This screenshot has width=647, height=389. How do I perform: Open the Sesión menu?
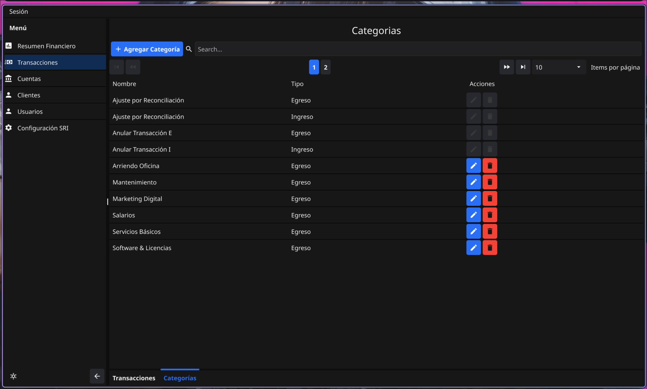click(18, 11)
